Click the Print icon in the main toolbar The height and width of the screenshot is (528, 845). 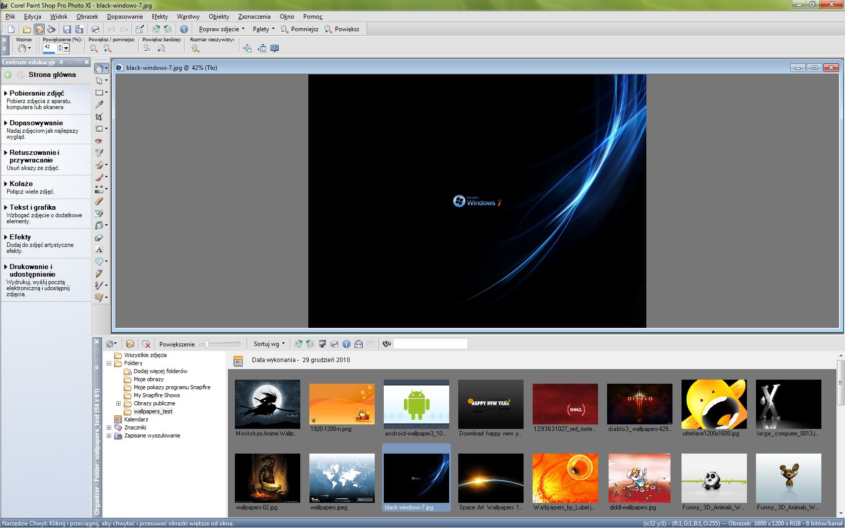pos(96,29)
